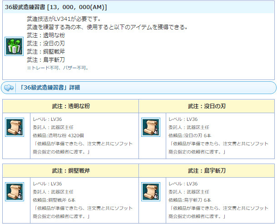Click the トレード不可、バザー不可 note
The image size is (277, 224).
[58, 68]
